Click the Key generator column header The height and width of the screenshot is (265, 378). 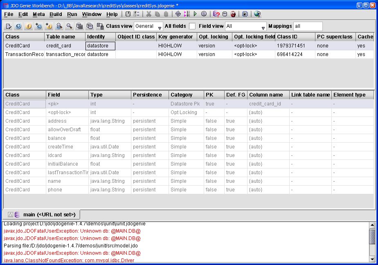pyautogui.click(x=176, y=37)
